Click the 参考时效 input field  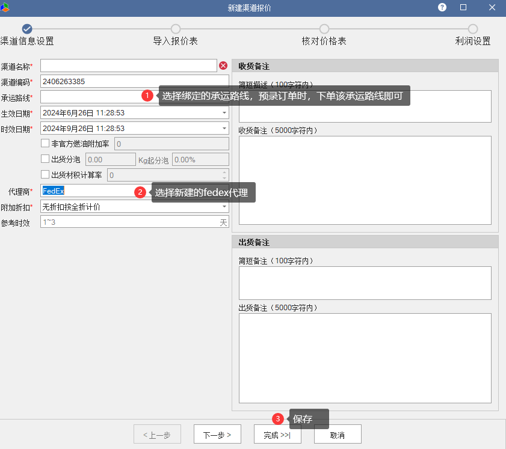(129, 222)
